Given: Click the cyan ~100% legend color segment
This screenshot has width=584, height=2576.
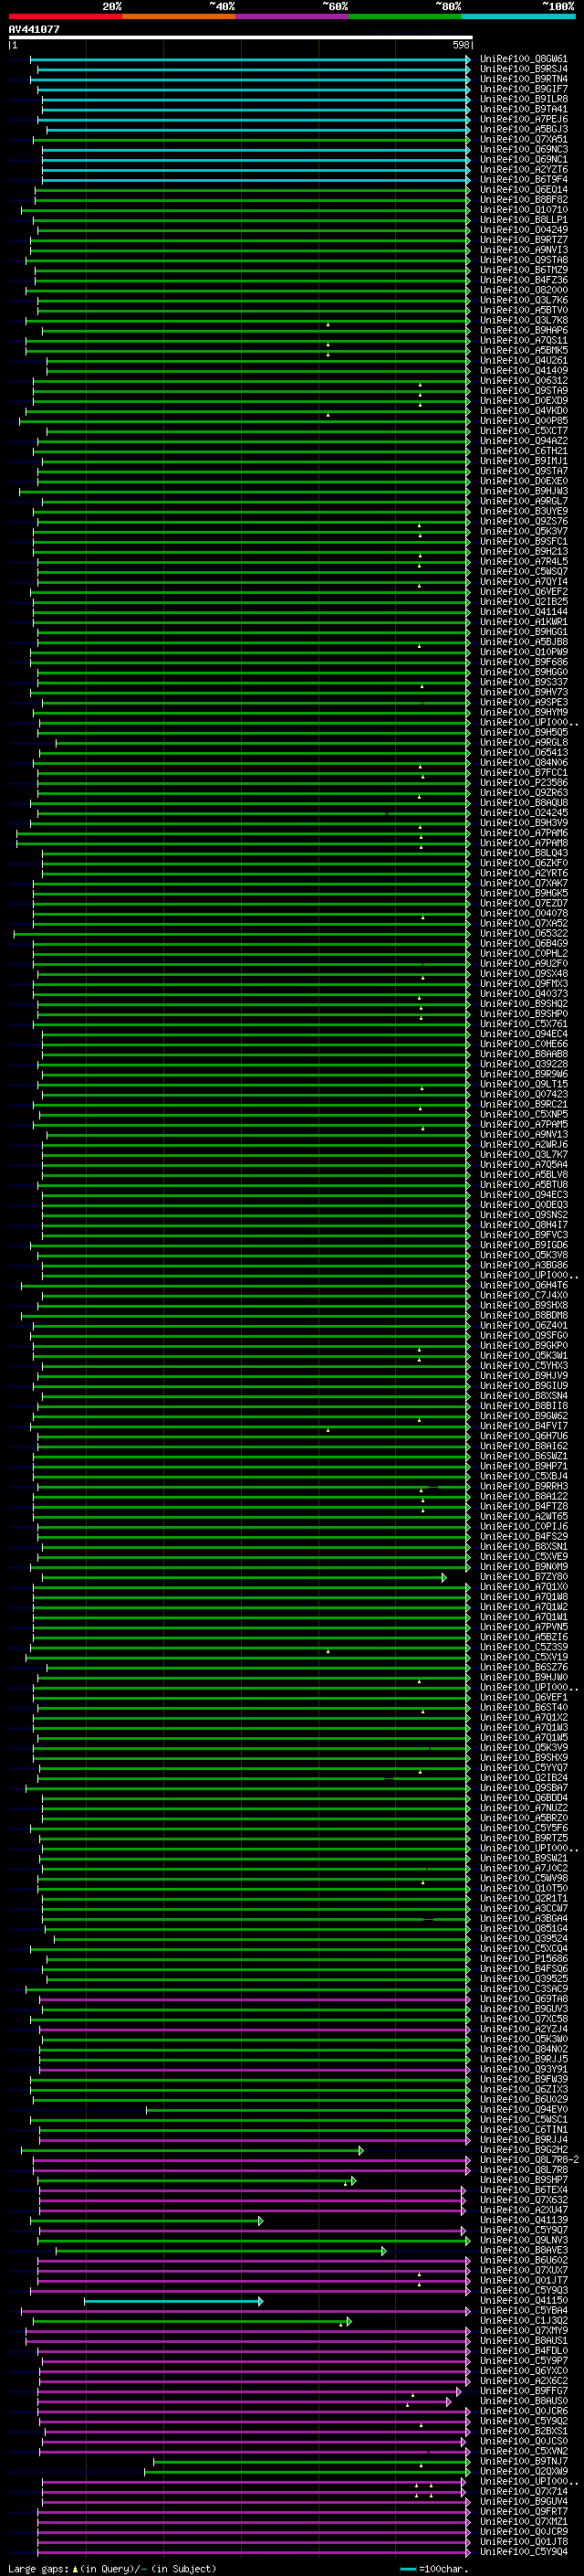Looking at the screenshot, I should pyautogui.click(x=518, y=16).
